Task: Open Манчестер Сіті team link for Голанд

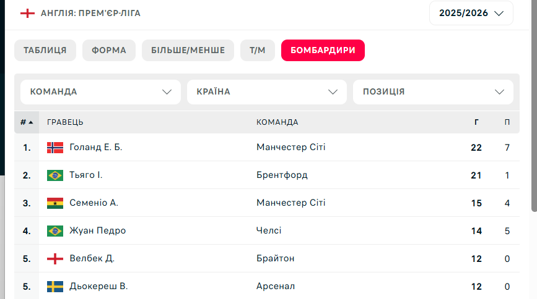Action: [290, 147]
